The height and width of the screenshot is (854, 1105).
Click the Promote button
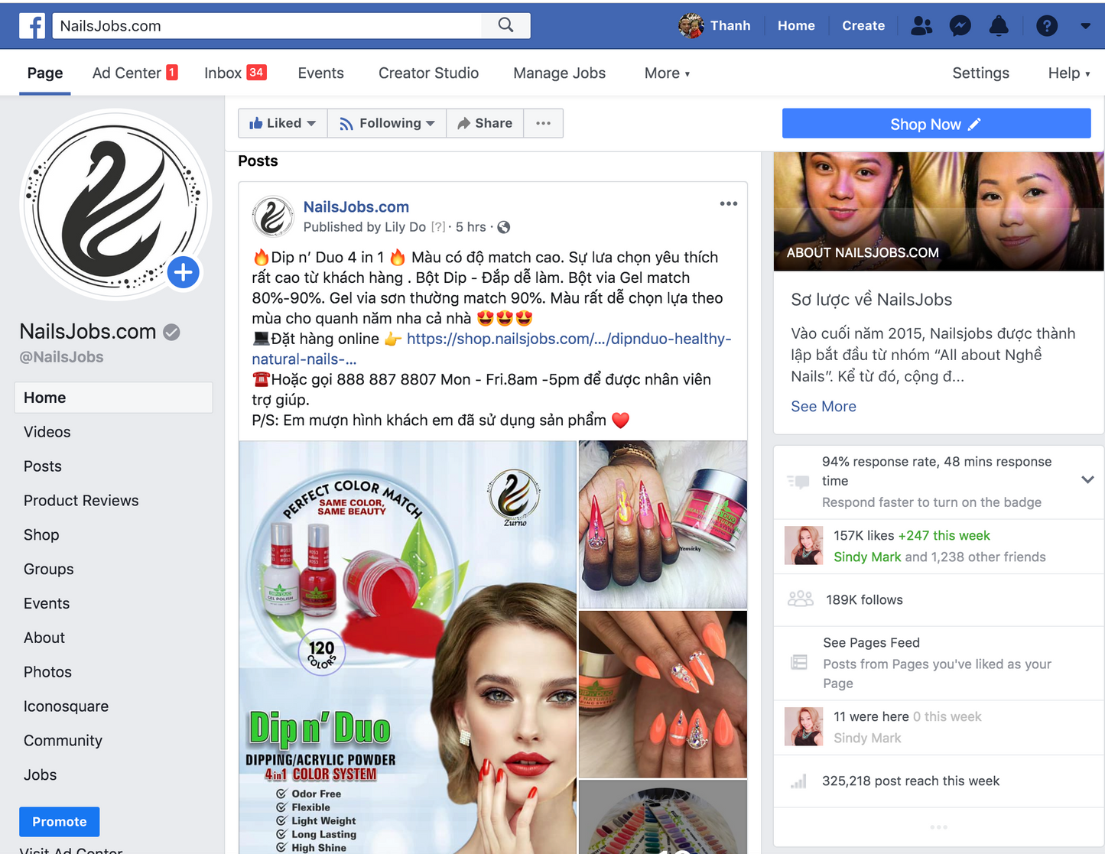click(59, 822)
